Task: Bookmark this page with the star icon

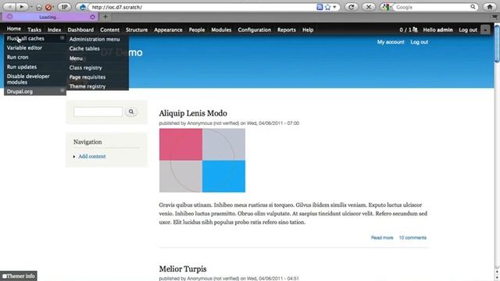Action: pos(327,7)
